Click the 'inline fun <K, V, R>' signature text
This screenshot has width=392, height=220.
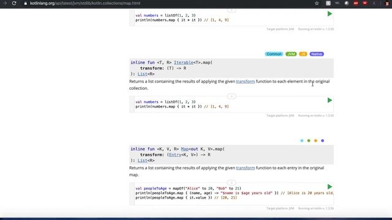pos(154,149)
